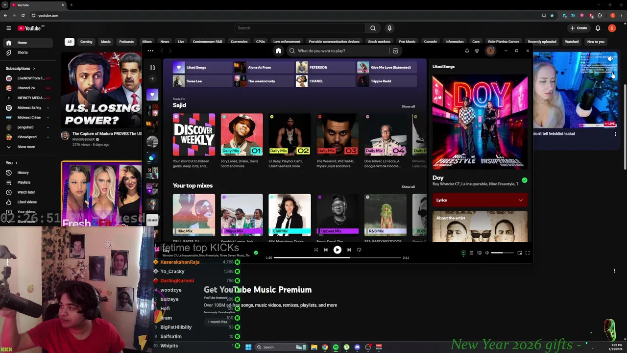Screen dimensions: 627x353
Task: Toggle saved checkmark beside Doy title
Action: click(525, 180)
